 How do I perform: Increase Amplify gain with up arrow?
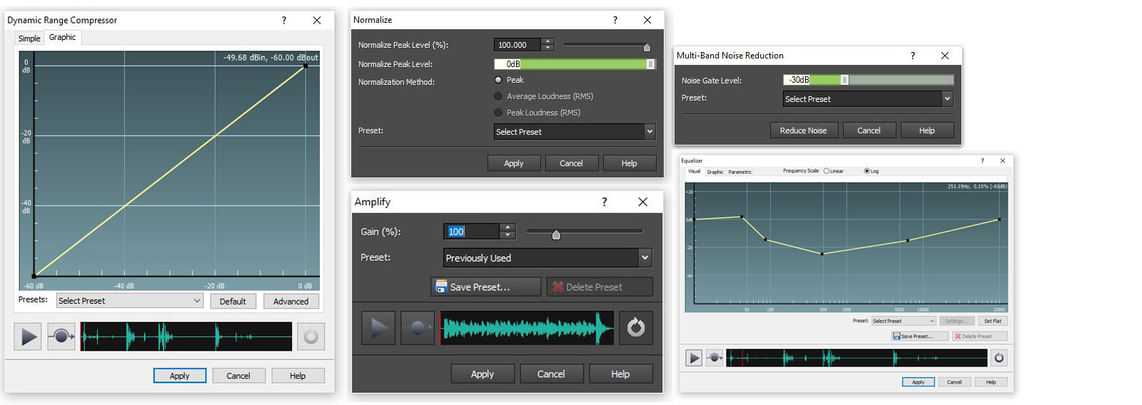coord(507,227)
